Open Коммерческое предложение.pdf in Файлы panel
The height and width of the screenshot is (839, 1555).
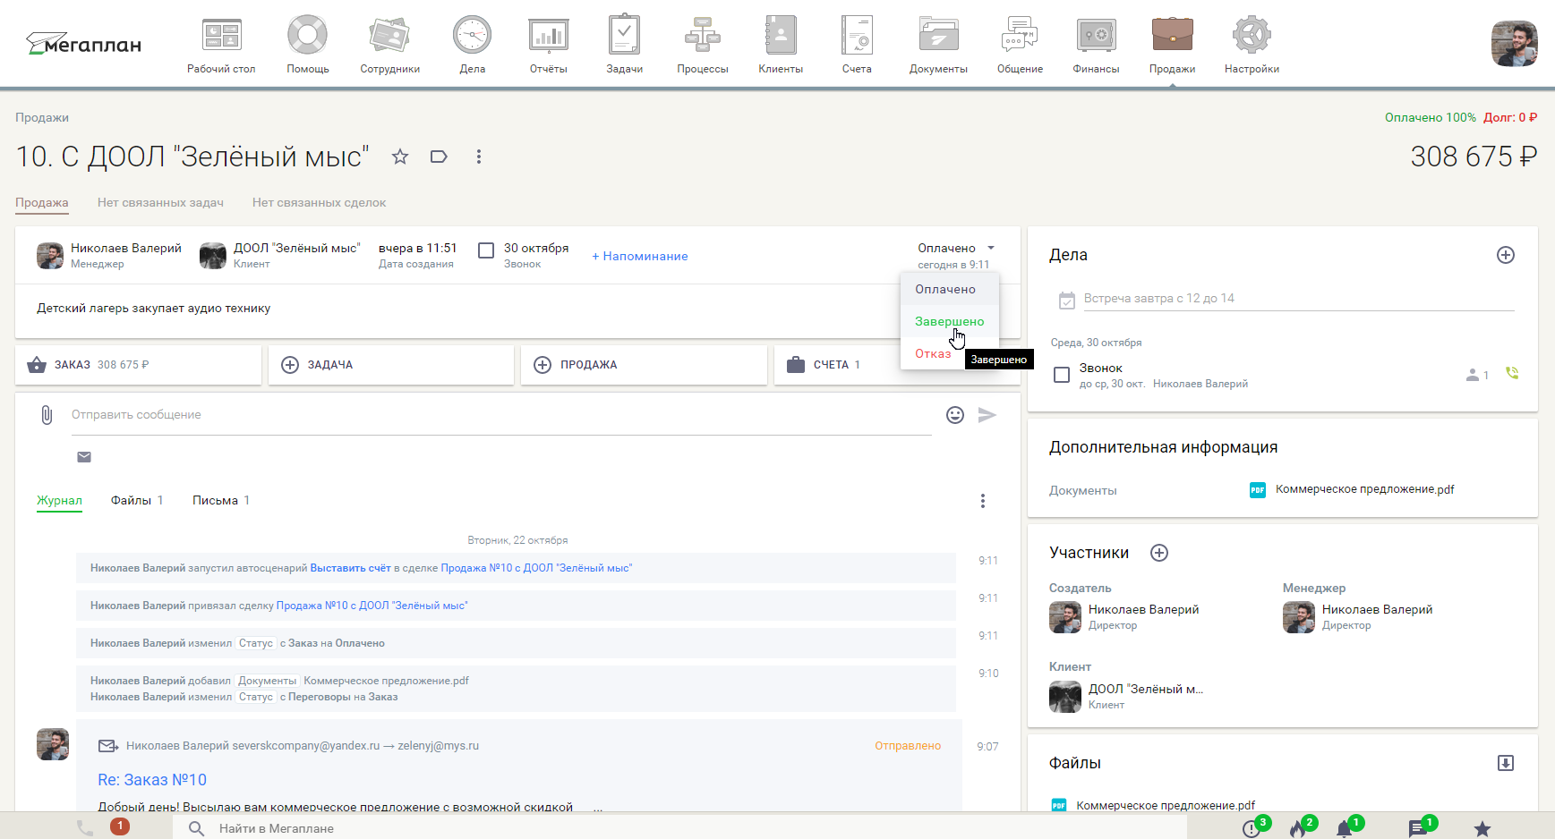click(x=1166, y=806)
